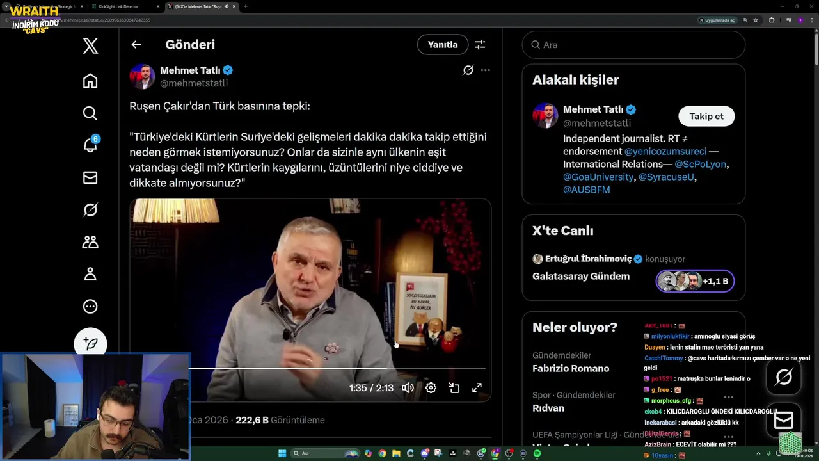Open the floating Grok button
The image size is (819, 461).
[784, 377]
